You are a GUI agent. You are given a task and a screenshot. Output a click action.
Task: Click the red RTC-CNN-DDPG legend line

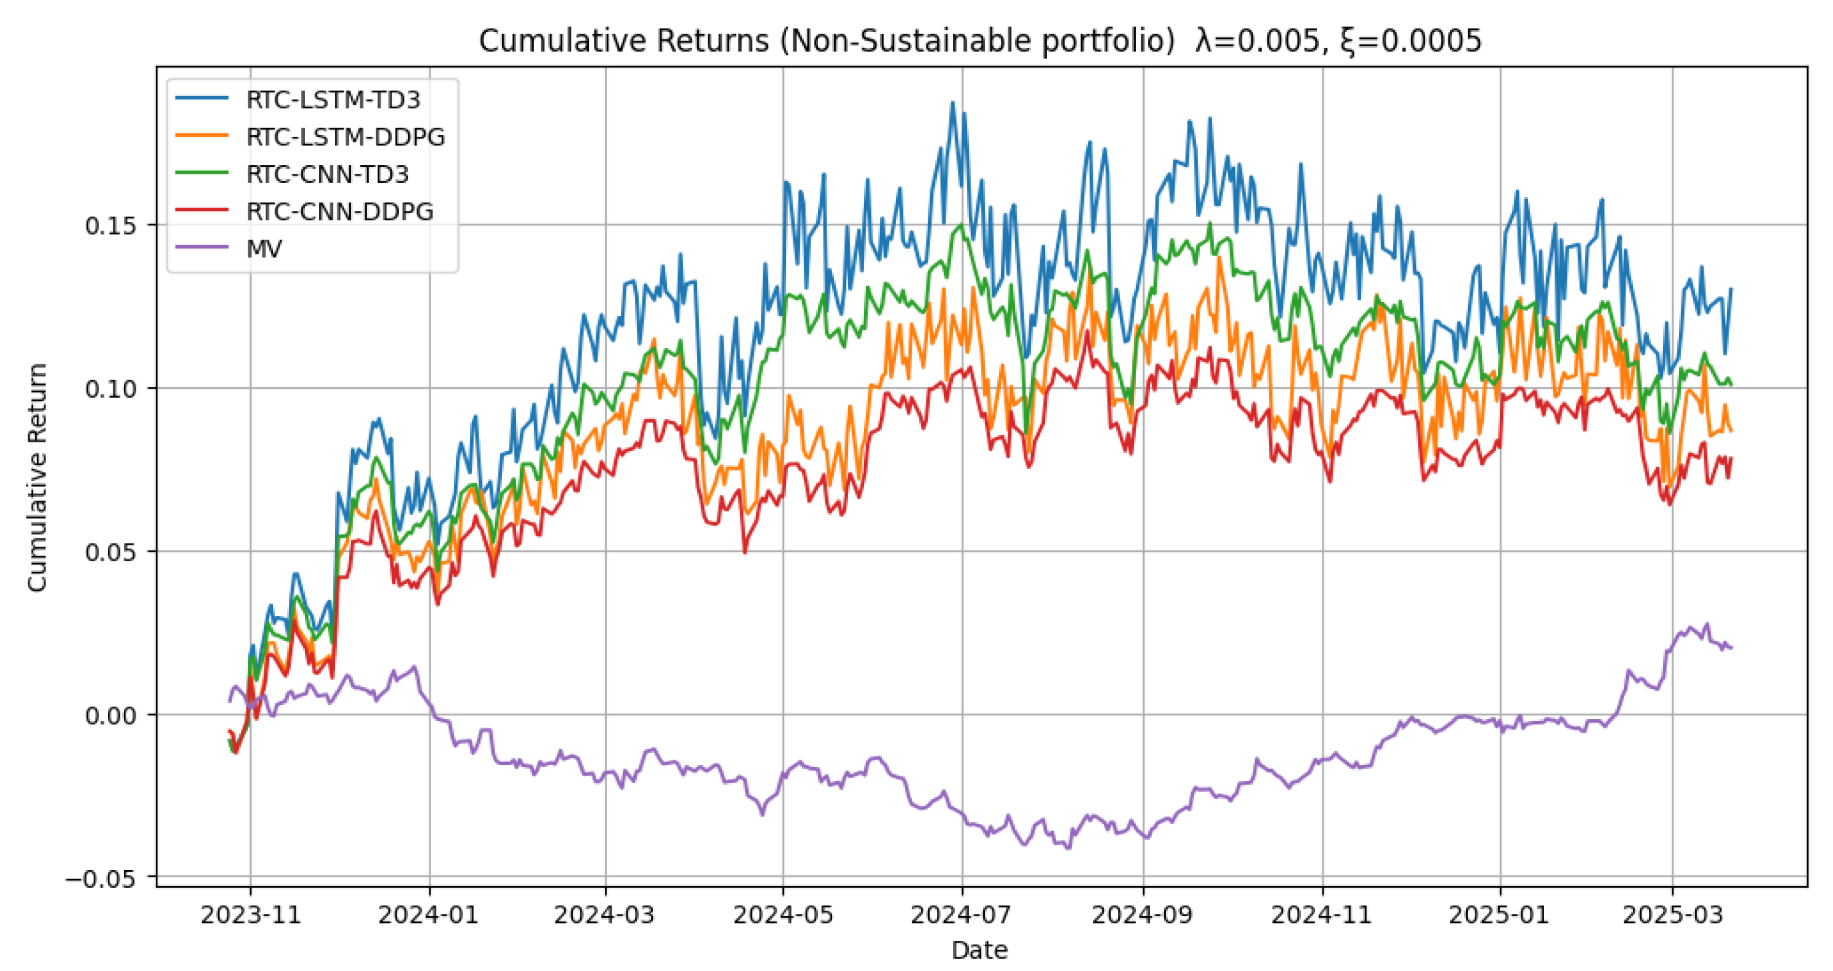[x=202, y=210]
